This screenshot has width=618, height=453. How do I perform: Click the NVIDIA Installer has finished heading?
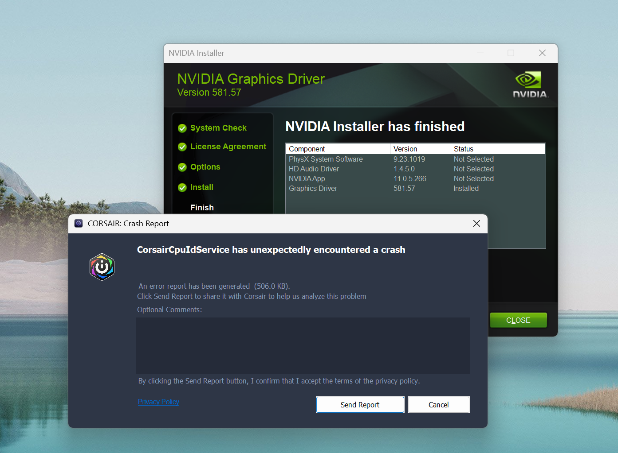375,127
